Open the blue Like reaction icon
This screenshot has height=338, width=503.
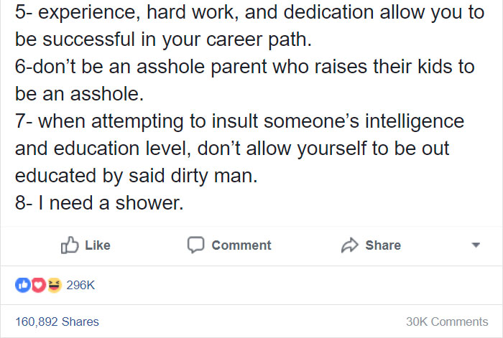(23, 285)
